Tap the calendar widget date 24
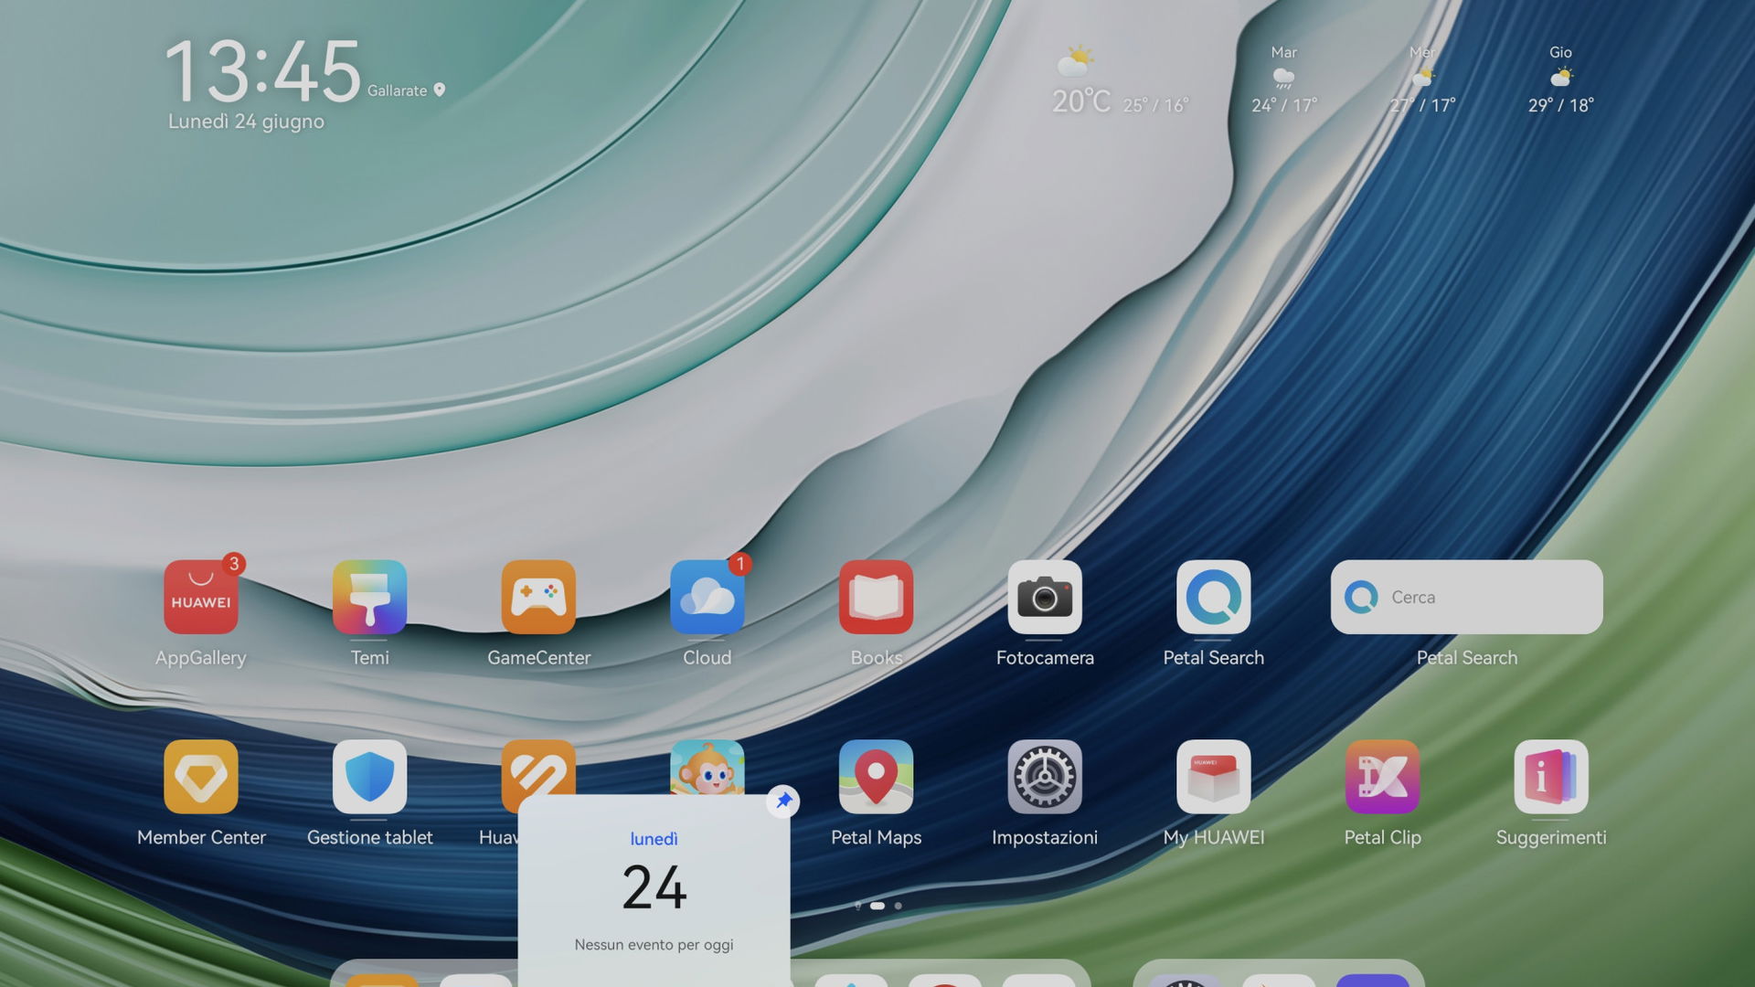1755x987 pixels. coord(654,887)
